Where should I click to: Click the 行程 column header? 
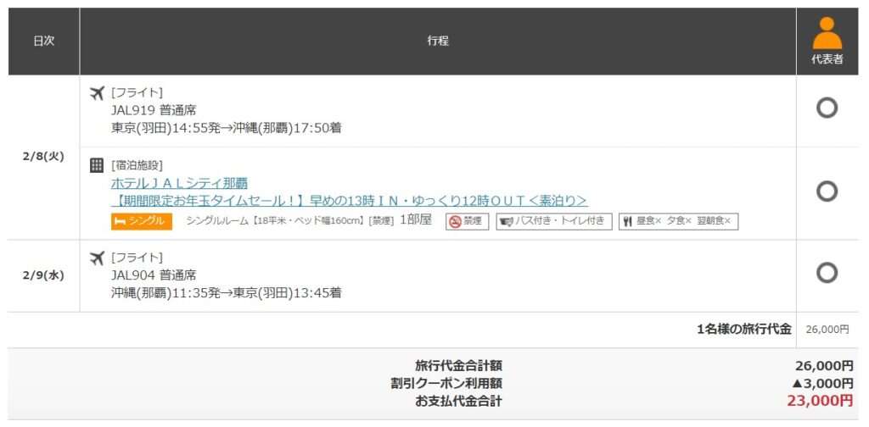438,41
